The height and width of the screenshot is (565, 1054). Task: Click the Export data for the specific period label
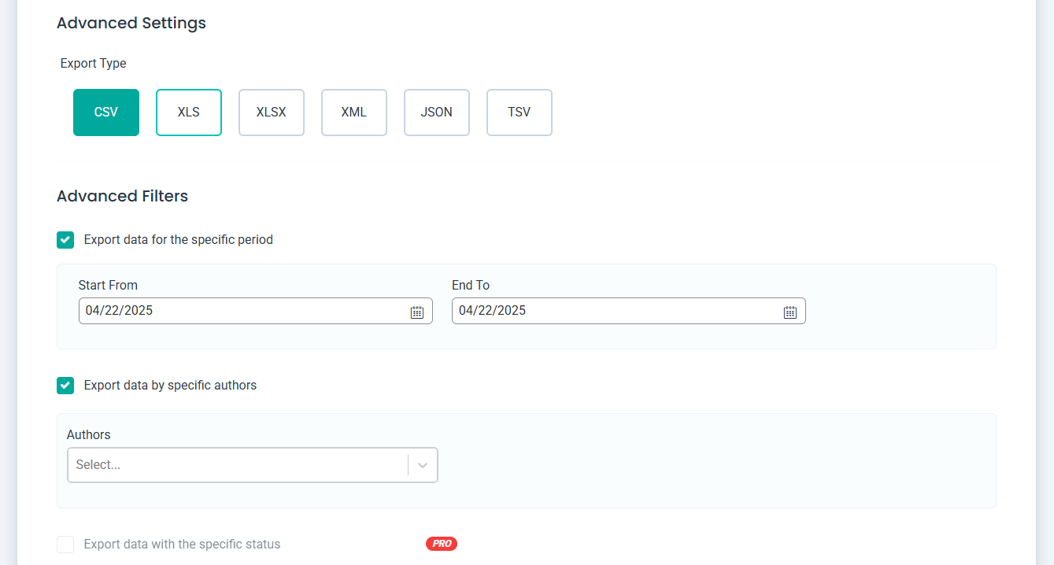point(178,240)
